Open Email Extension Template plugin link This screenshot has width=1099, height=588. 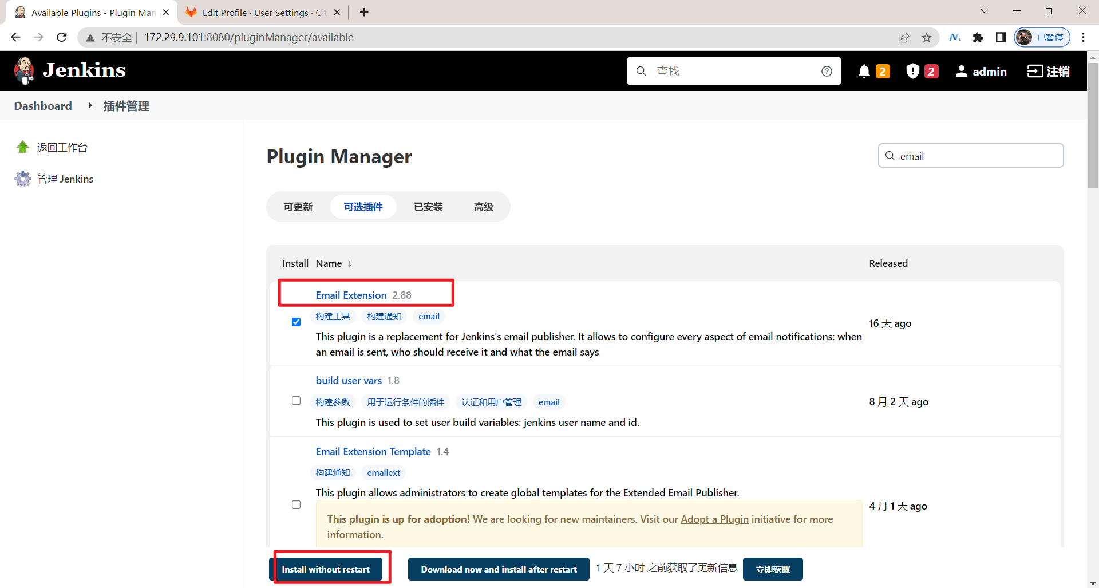click(373, 452)
